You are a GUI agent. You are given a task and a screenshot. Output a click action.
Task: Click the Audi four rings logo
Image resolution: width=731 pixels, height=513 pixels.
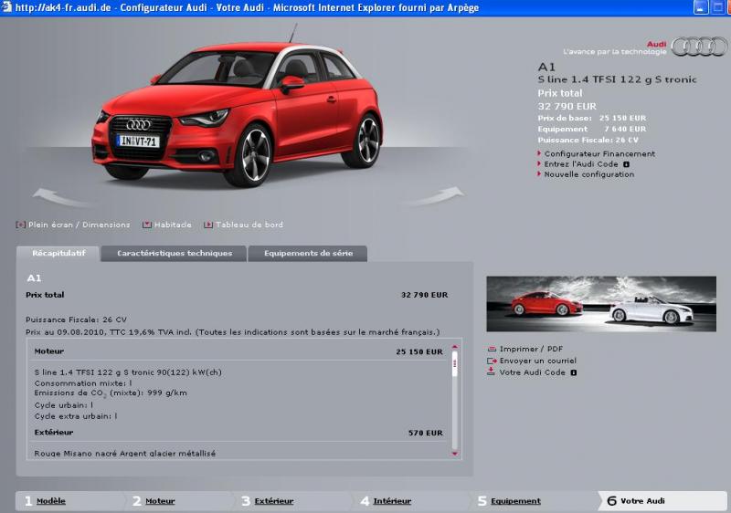pyautogui.click(x=699, y=47)
